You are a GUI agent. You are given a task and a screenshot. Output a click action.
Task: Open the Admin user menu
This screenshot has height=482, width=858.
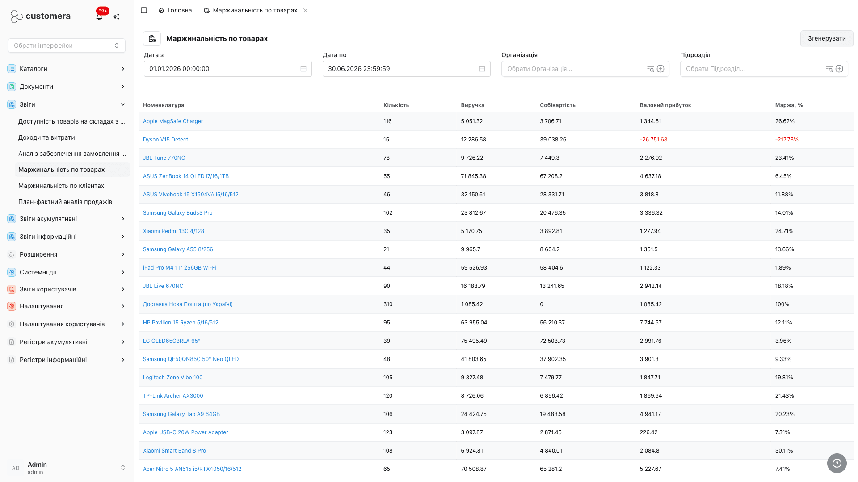[x=67, y=468]
